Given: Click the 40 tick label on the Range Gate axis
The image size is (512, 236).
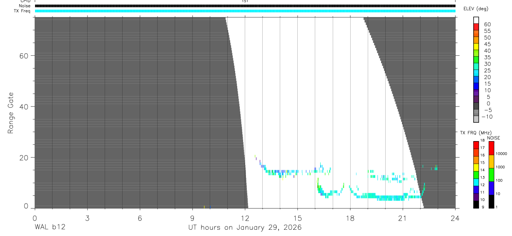Looking at the screenshot, I should [x=24, y=107].
